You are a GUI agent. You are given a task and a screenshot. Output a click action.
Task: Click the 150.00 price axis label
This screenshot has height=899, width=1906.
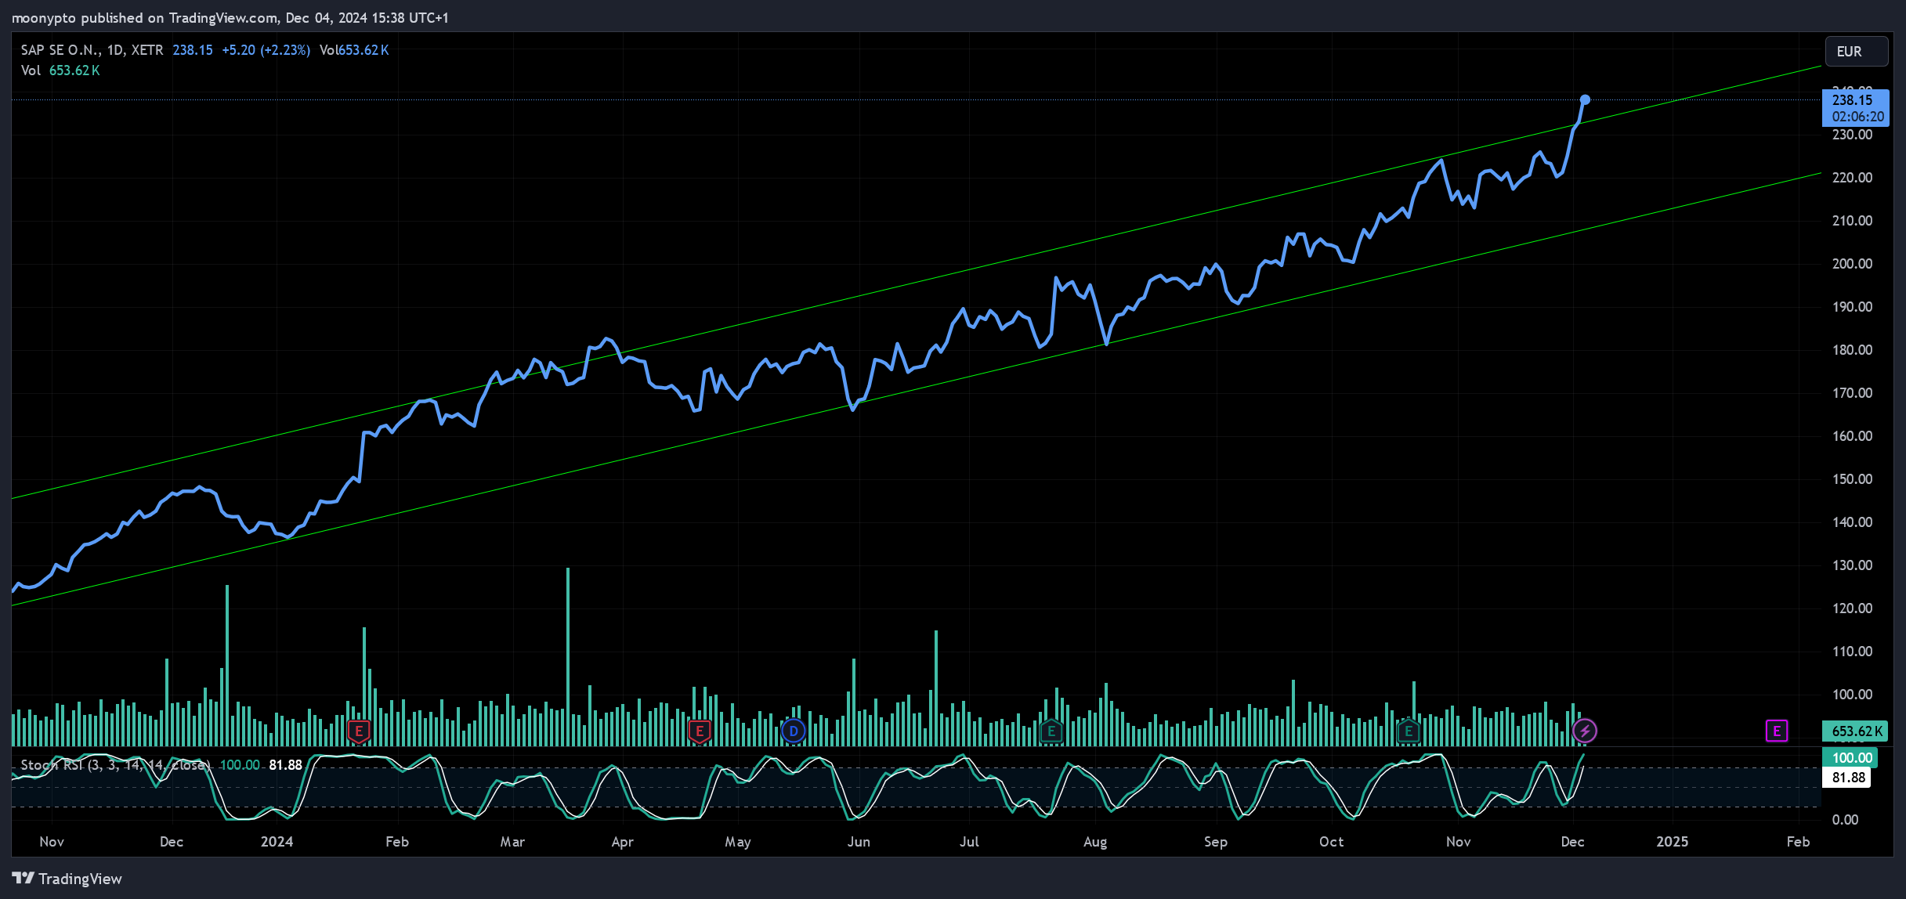click(x=1853, y=479)
